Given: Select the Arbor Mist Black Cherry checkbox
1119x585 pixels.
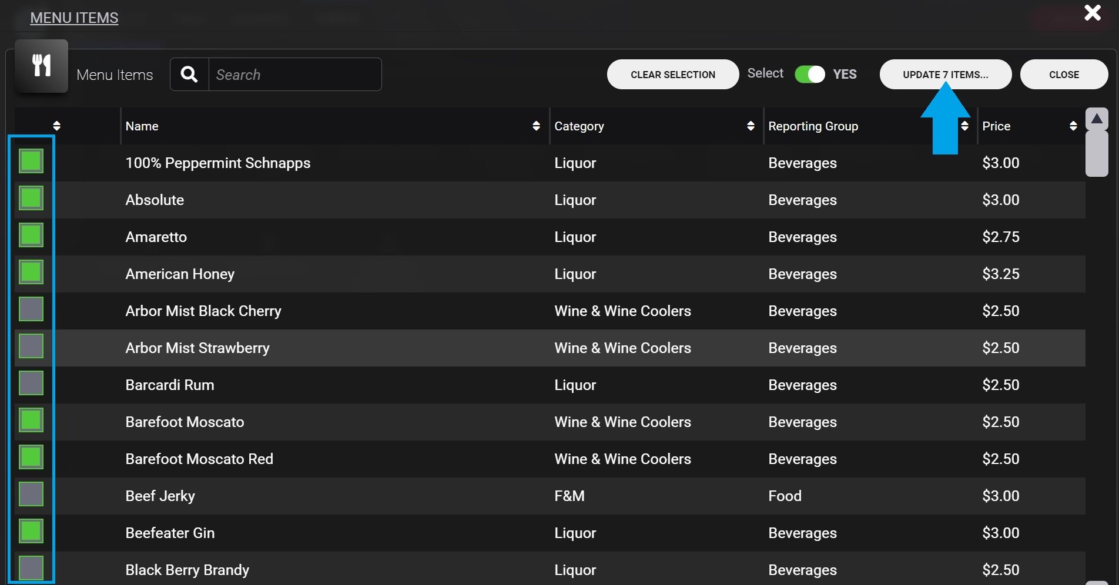Looking at the screenshot, I should tap(31, 308).
